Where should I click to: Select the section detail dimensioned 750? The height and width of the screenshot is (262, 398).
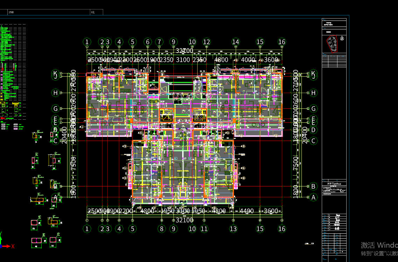(55, 221)
